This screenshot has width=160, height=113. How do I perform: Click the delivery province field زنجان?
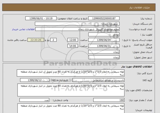coord(104,52)
